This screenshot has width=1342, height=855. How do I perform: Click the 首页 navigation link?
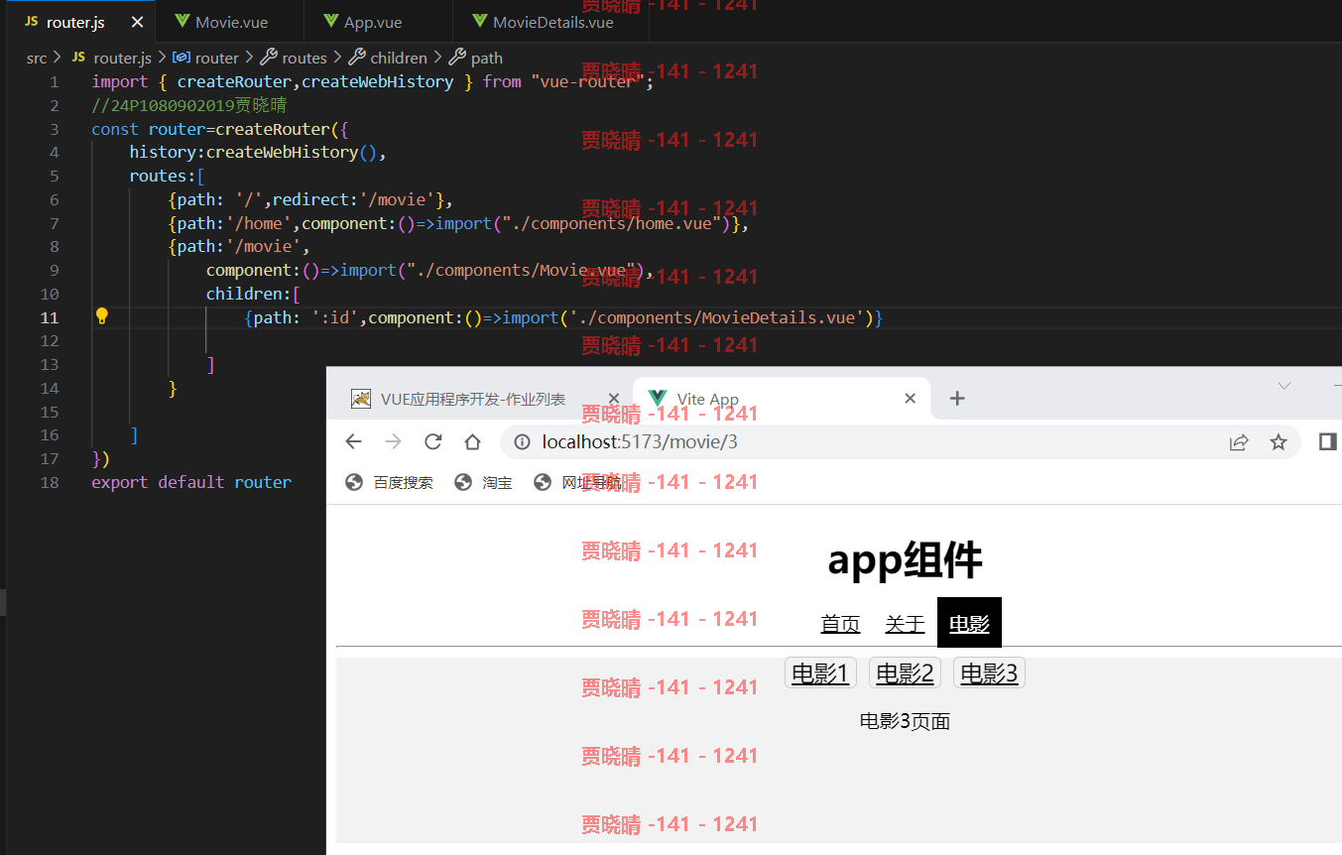click(x=841, y=623)
